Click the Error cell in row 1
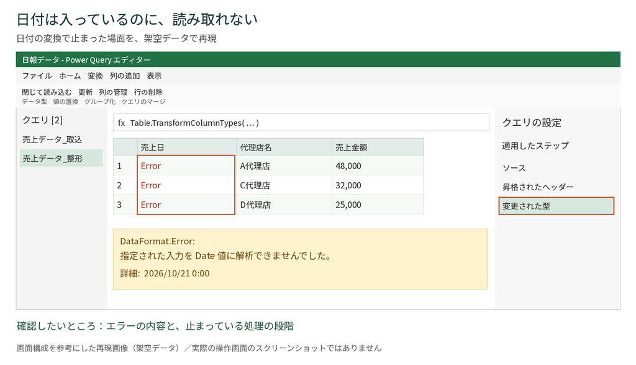 point(186,166)
